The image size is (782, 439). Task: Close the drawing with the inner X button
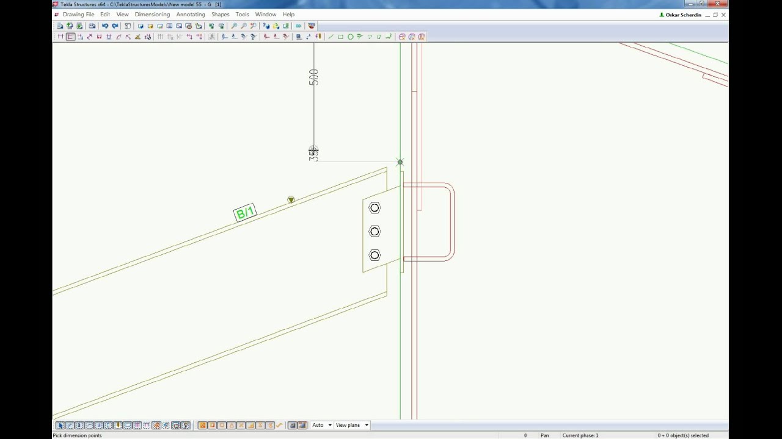pyautogui.click(x=723, y=15)
